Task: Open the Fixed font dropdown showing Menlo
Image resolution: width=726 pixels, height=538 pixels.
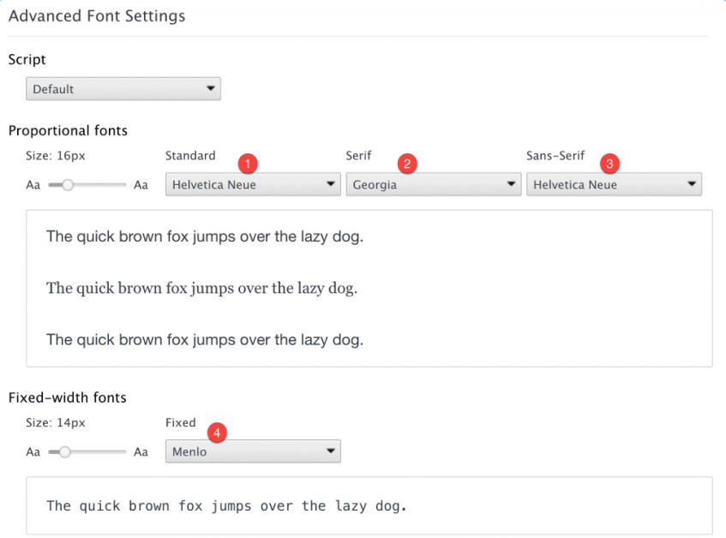Action: [253, 451]
